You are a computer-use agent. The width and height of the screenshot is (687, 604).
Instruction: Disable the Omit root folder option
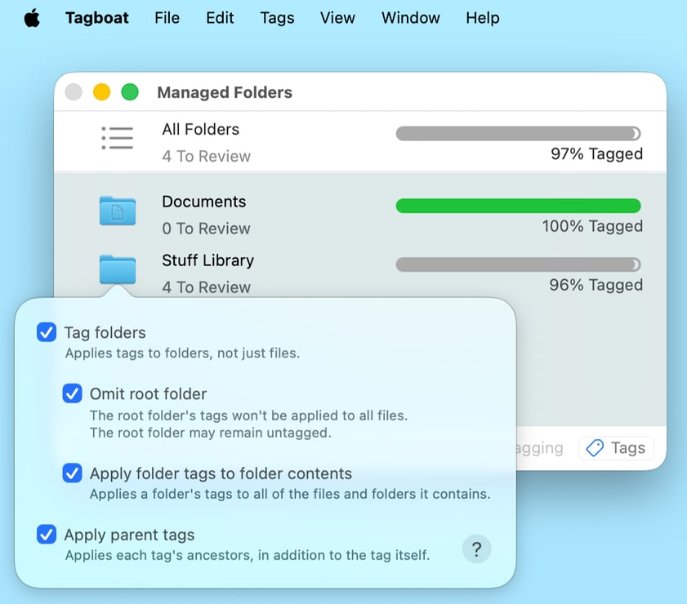72,394
